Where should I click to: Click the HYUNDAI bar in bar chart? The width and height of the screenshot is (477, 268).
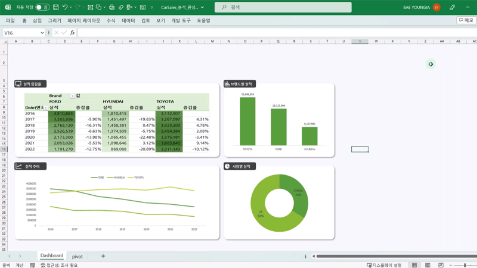[309, 136]
